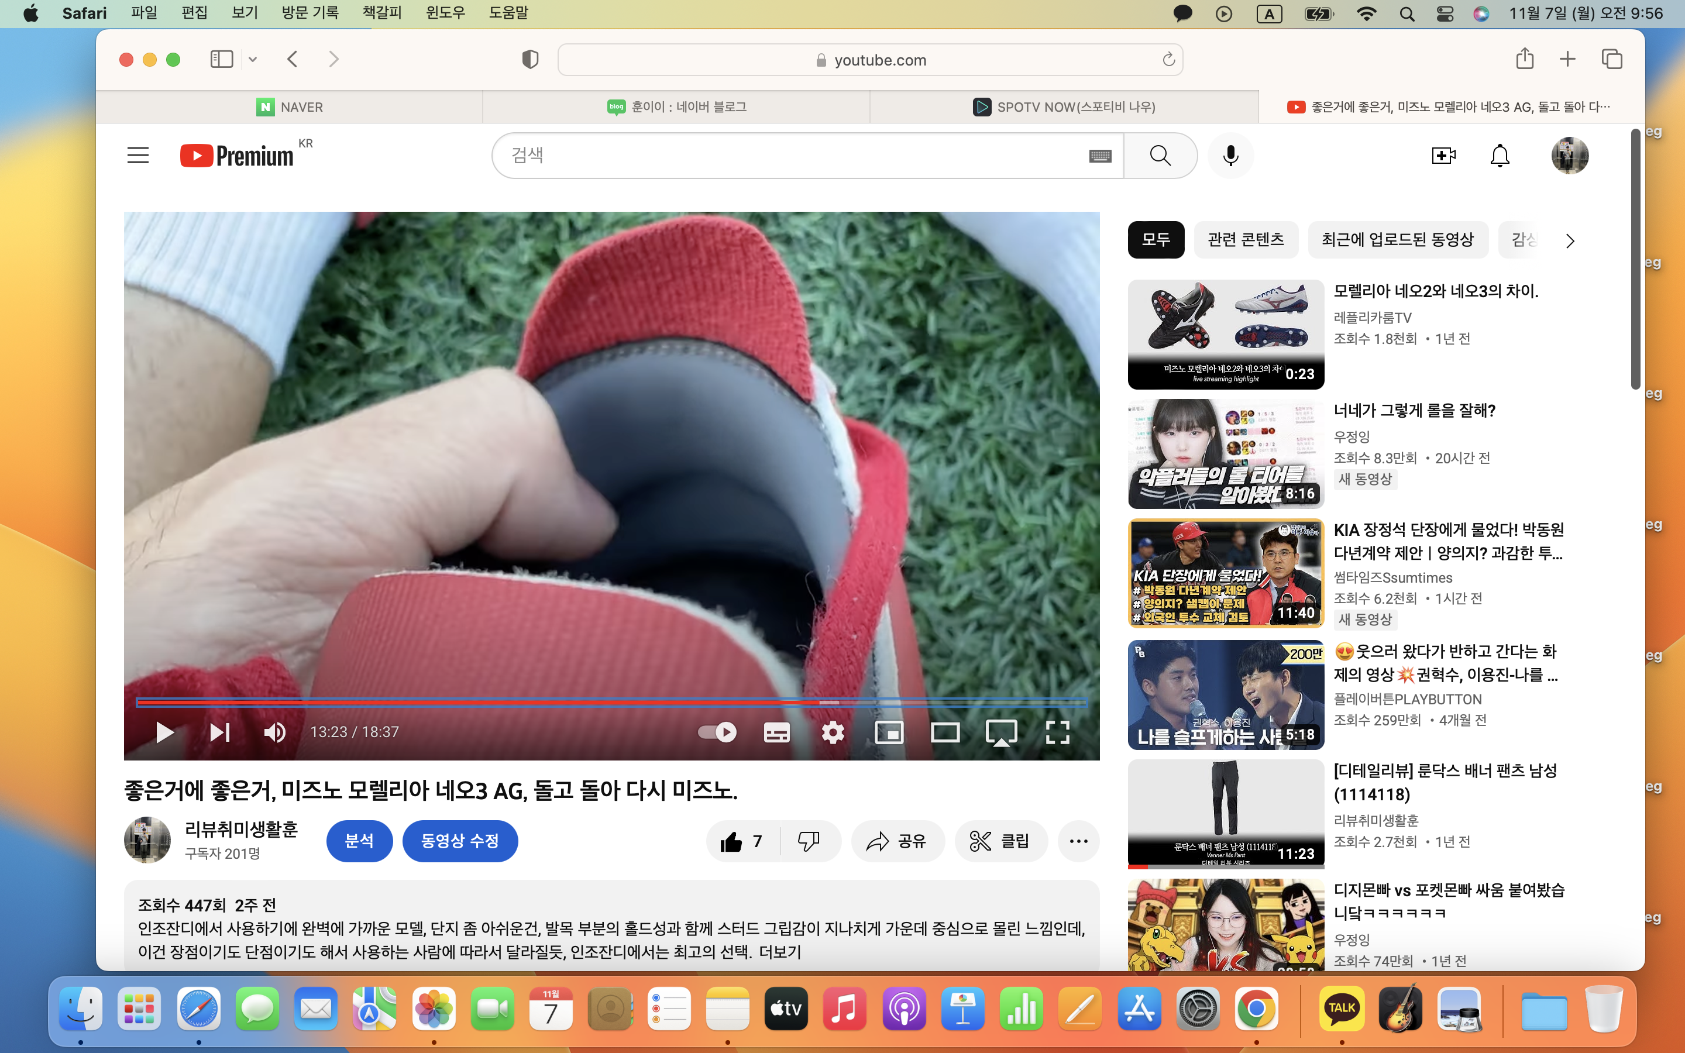
Task: Open 분석 analytics button
Action: pos(359,841)
